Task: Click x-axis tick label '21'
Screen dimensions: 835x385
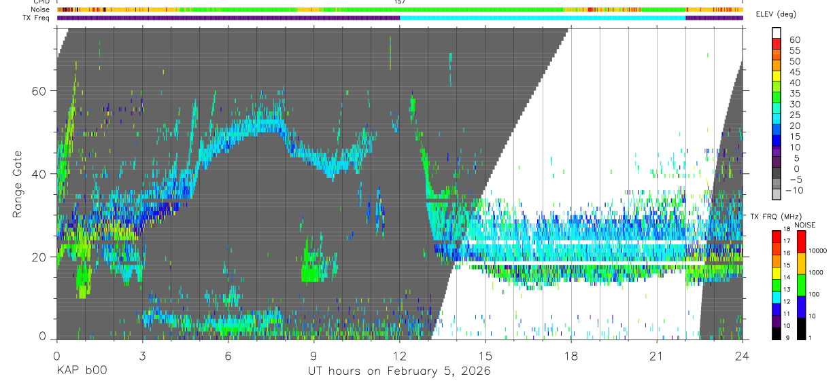Action: 657,356
